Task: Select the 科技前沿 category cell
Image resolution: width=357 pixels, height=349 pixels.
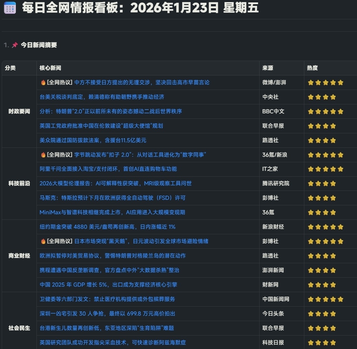Action: (x=19, y=183)
